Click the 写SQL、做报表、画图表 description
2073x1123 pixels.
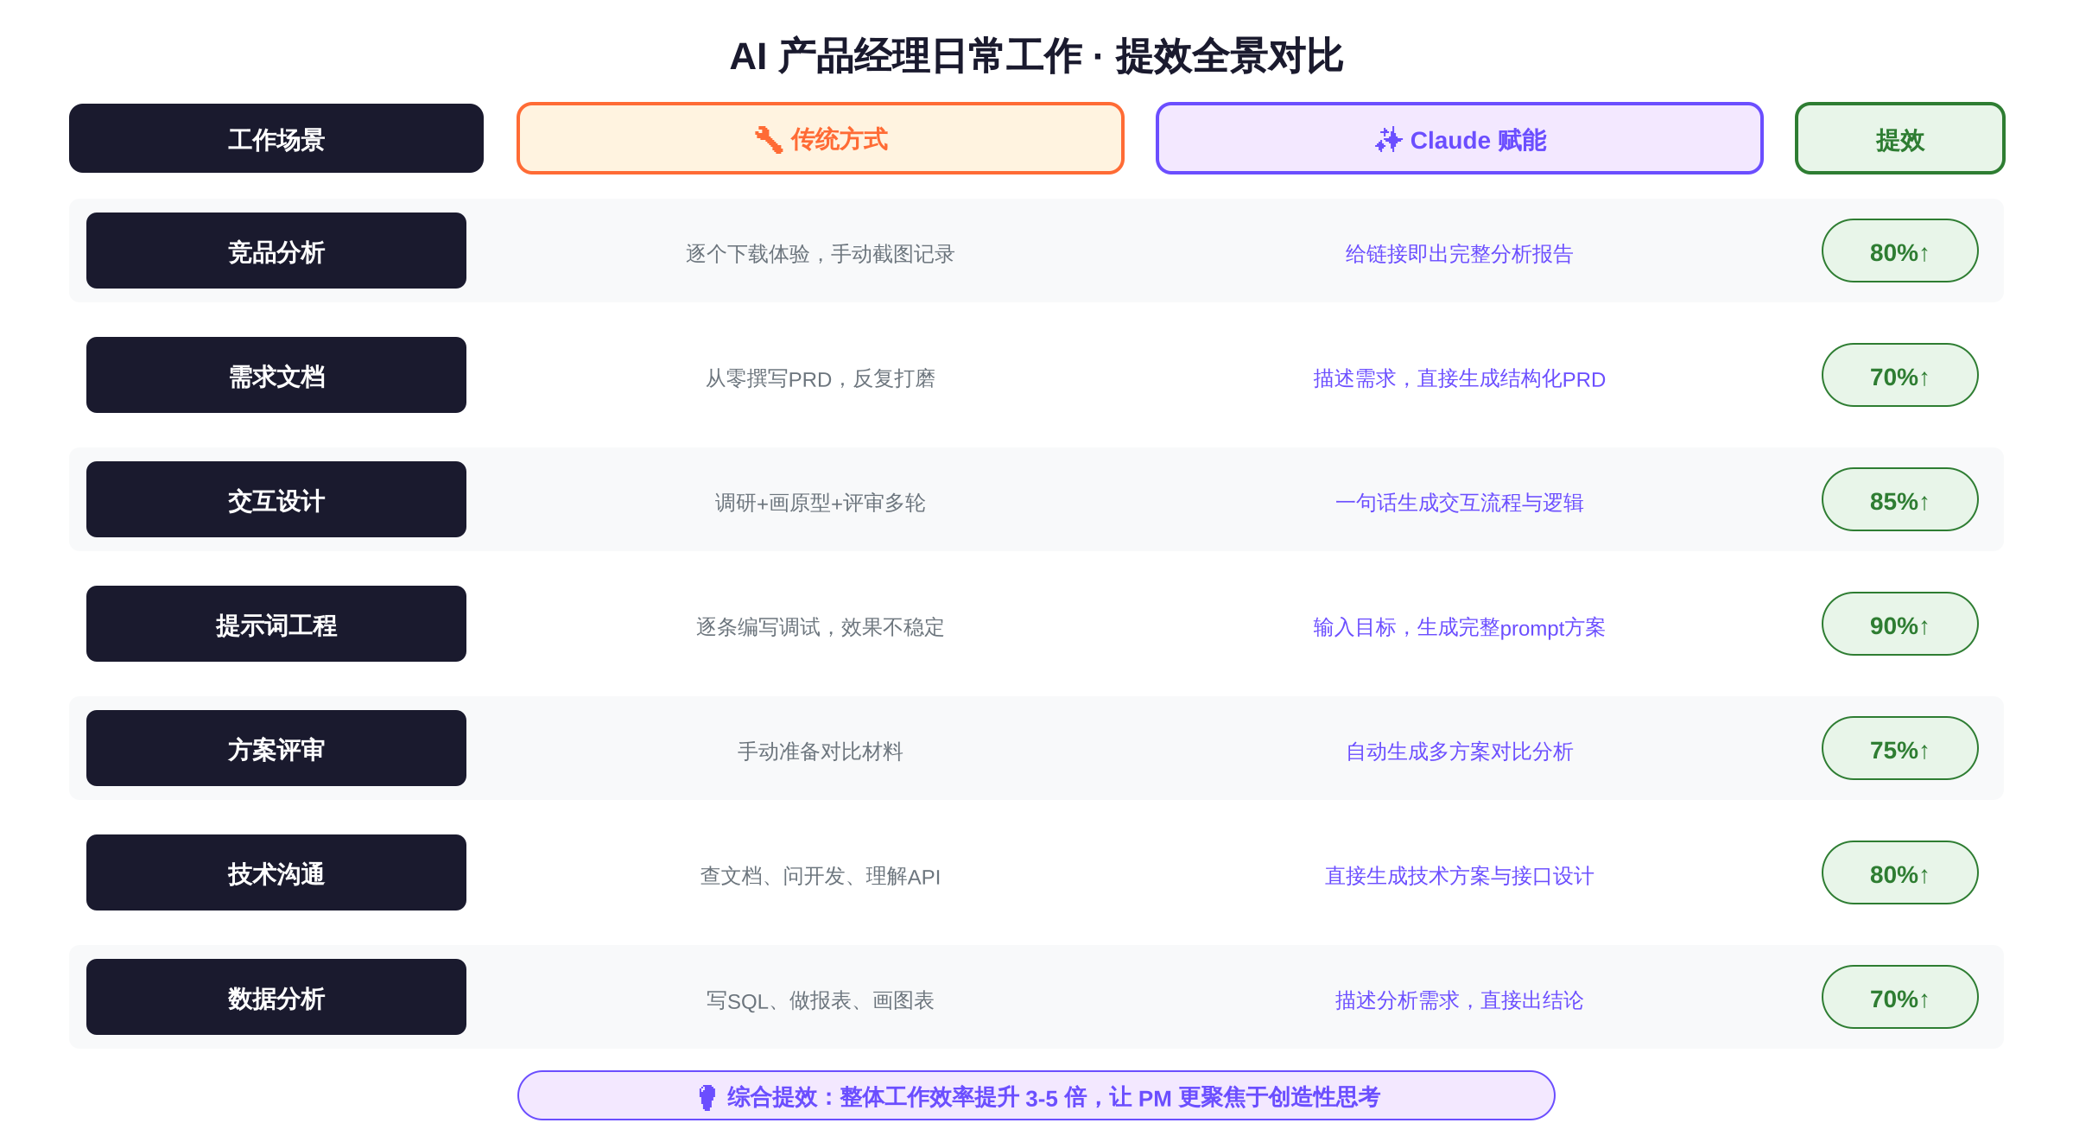click(820, 1000)
